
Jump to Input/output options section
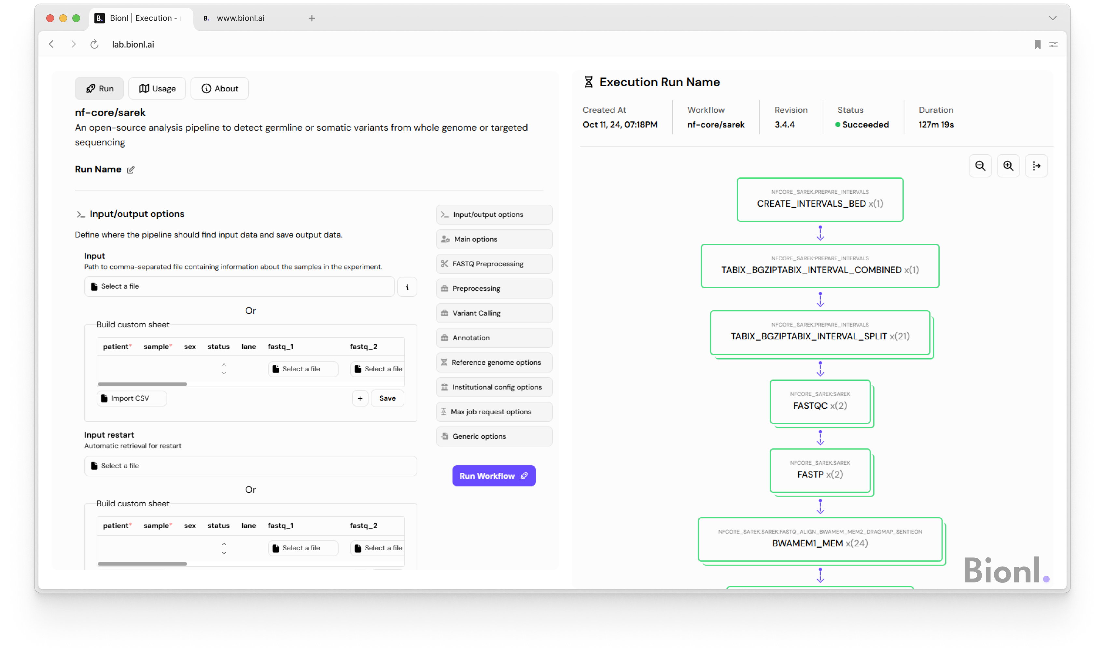click(x=495, y=214)
